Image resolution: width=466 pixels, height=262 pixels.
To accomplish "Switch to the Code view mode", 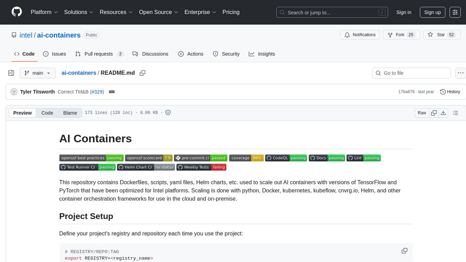I will [x=47, y=113].
